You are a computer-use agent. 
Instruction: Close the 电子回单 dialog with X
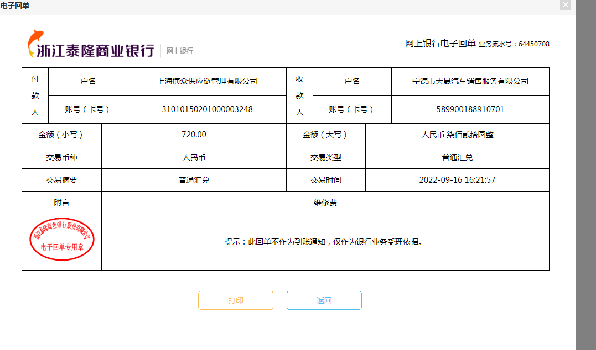click(565, 5)
